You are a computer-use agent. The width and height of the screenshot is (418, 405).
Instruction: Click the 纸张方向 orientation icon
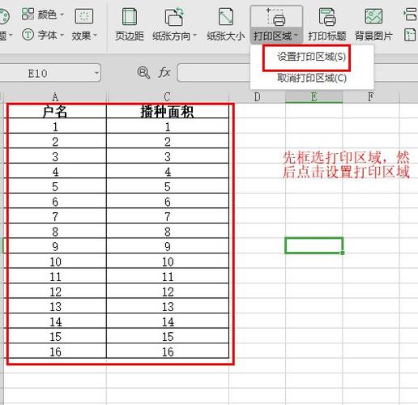click(x=174, y=17)
